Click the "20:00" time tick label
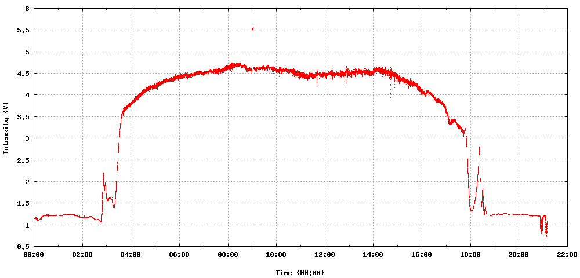Viewport: 580px width, 278px height. pos(519,254)
